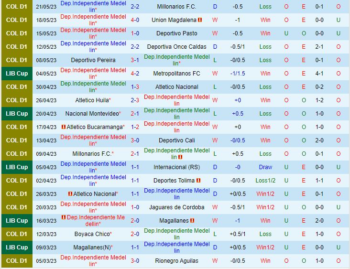Viewport: 350px width, 269px height.
Task: Click the date 18/05/23
Action: pyautogui.click(x=46, y=20)
